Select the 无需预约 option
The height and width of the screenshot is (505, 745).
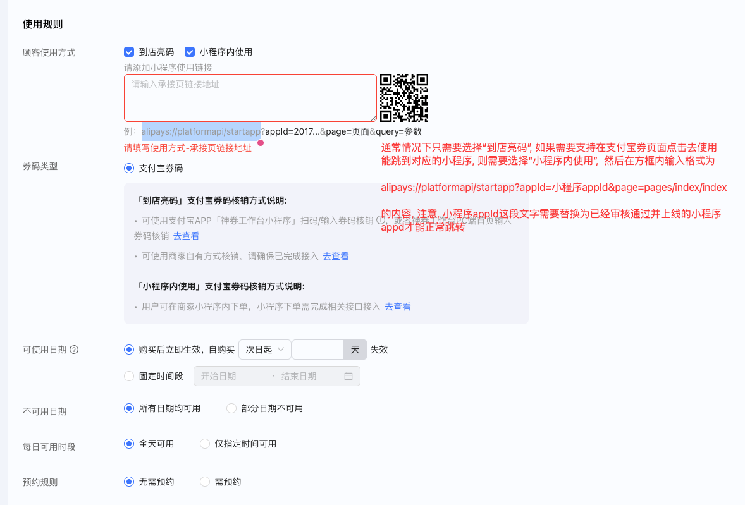click(129, 482)
